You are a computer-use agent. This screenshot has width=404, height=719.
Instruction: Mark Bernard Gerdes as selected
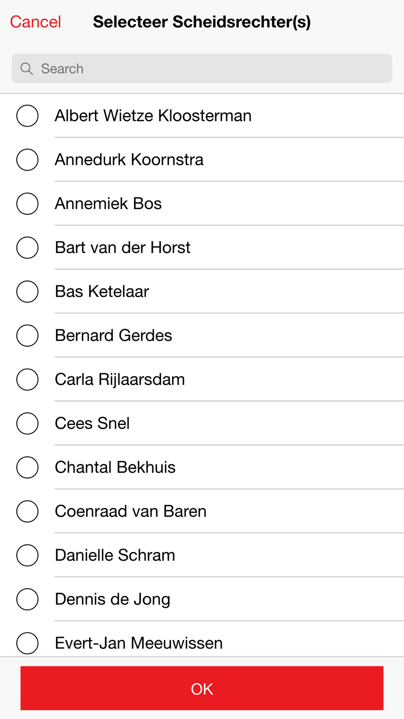pyautogui.click(x=27, y=336)
